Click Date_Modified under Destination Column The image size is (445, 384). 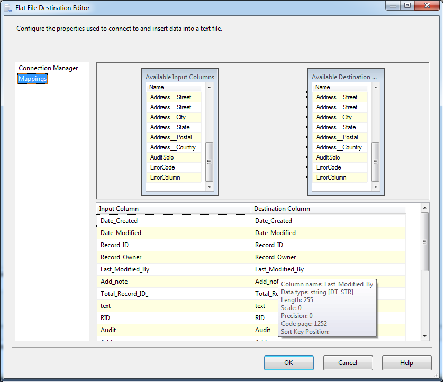click(x=329, y=233)
